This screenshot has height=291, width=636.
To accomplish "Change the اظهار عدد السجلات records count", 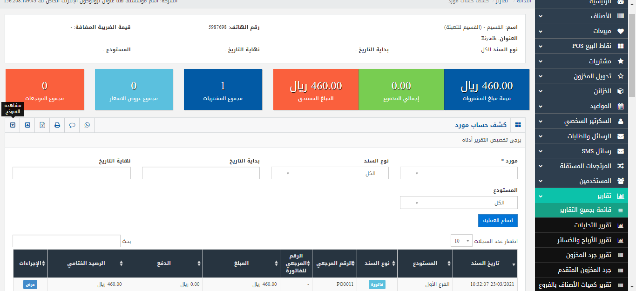I will pyautogui.click(x=461, y=241).
